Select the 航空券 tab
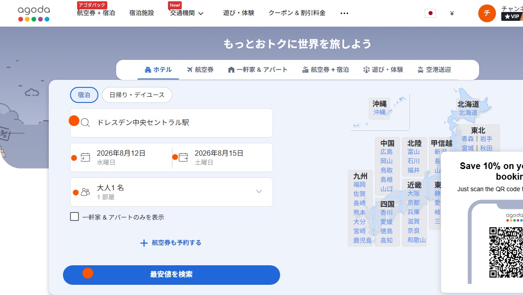The width and height of the screenshot is (523, 295). pyautogui.click(x=200, y=70)
